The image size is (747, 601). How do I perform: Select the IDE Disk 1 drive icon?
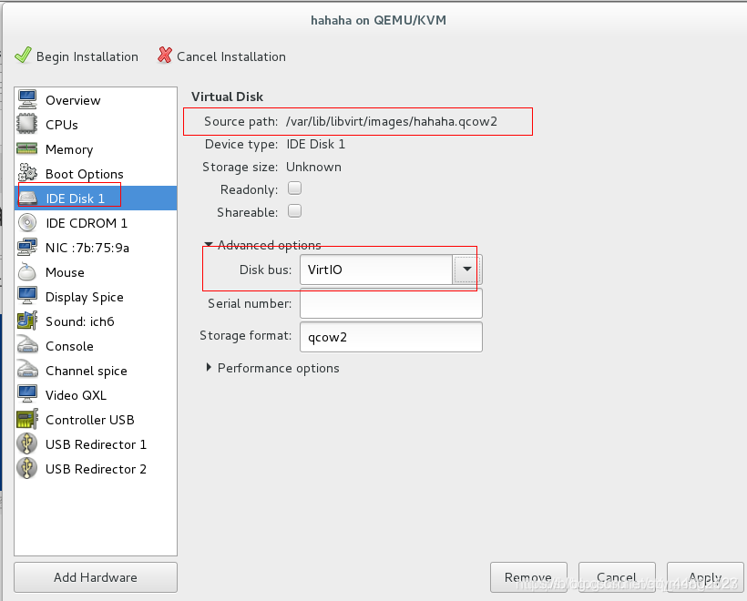point(27,199)
